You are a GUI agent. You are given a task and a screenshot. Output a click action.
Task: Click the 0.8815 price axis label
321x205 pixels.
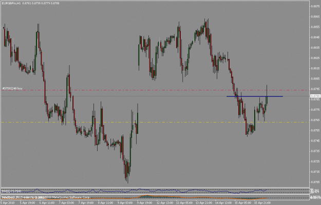(x=315, y=68)
